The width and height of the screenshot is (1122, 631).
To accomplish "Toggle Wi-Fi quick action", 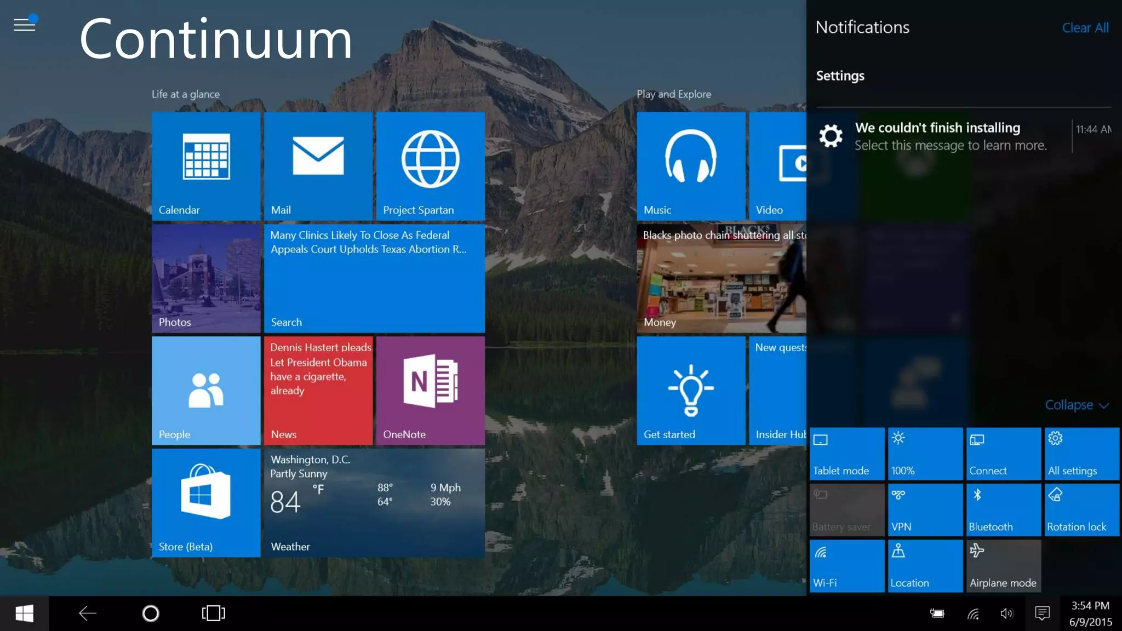I will coord(847,566).
